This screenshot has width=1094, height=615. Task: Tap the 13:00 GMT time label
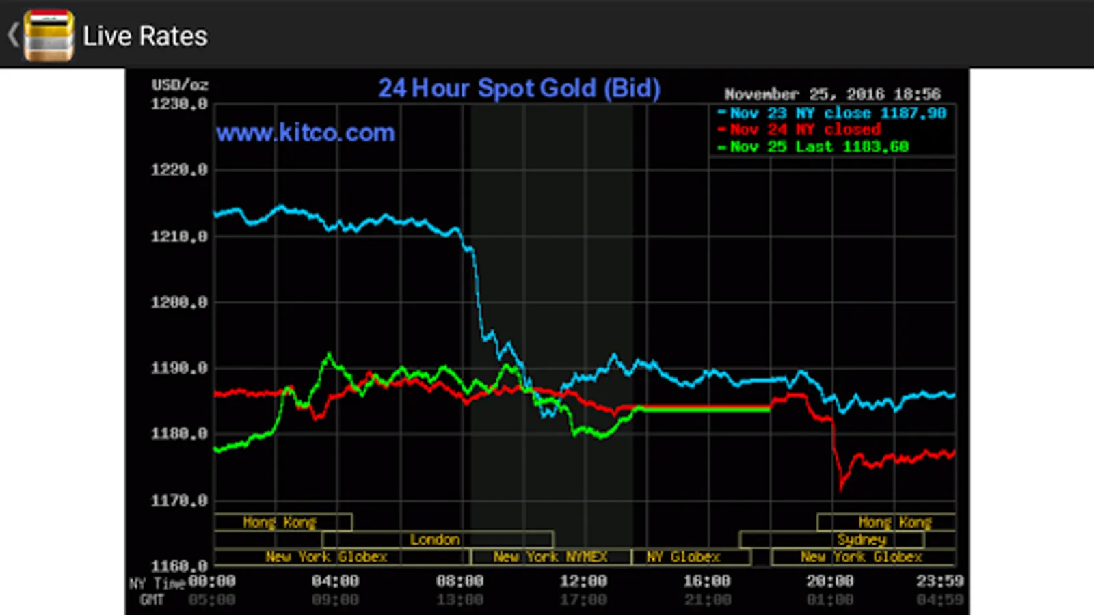[459, 600]
